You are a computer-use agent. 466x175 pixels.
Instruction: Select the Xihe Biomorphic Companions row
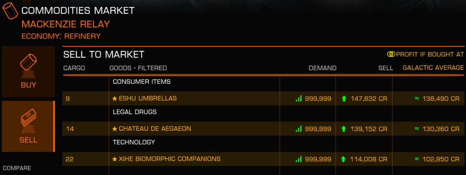pyautogui.click(x=263, y=159)
